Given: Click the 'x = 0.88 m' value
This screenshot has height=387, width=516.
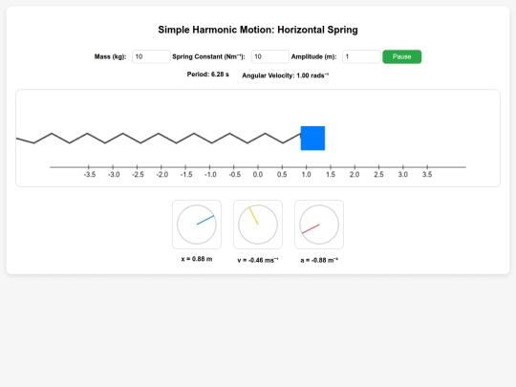Looking at the screenshot, I should pos(197,259).
